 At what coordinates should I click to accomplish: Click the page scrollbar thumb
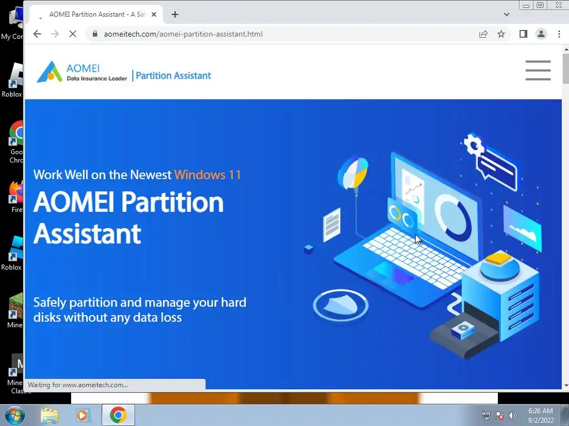(566, 68)
